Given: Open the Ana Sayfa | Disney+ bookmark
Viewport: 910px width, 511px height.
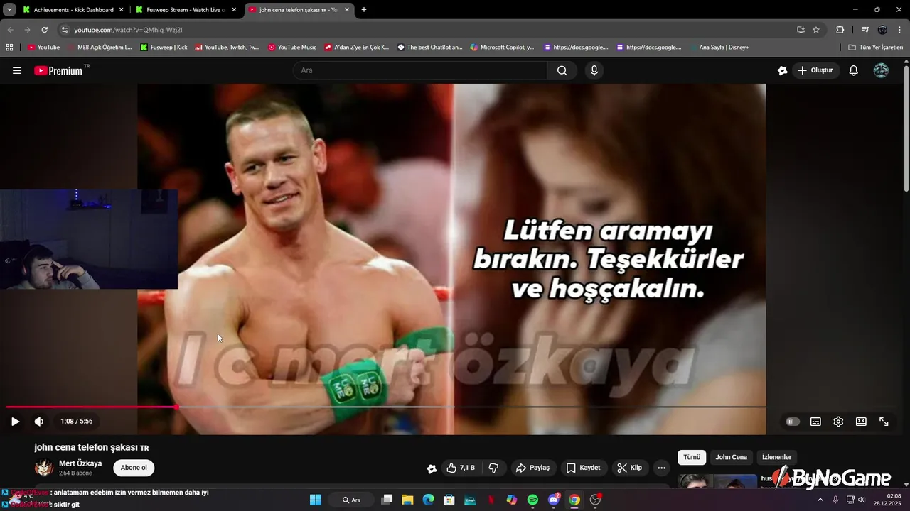Looking at the screenshot, I should 718,48.
